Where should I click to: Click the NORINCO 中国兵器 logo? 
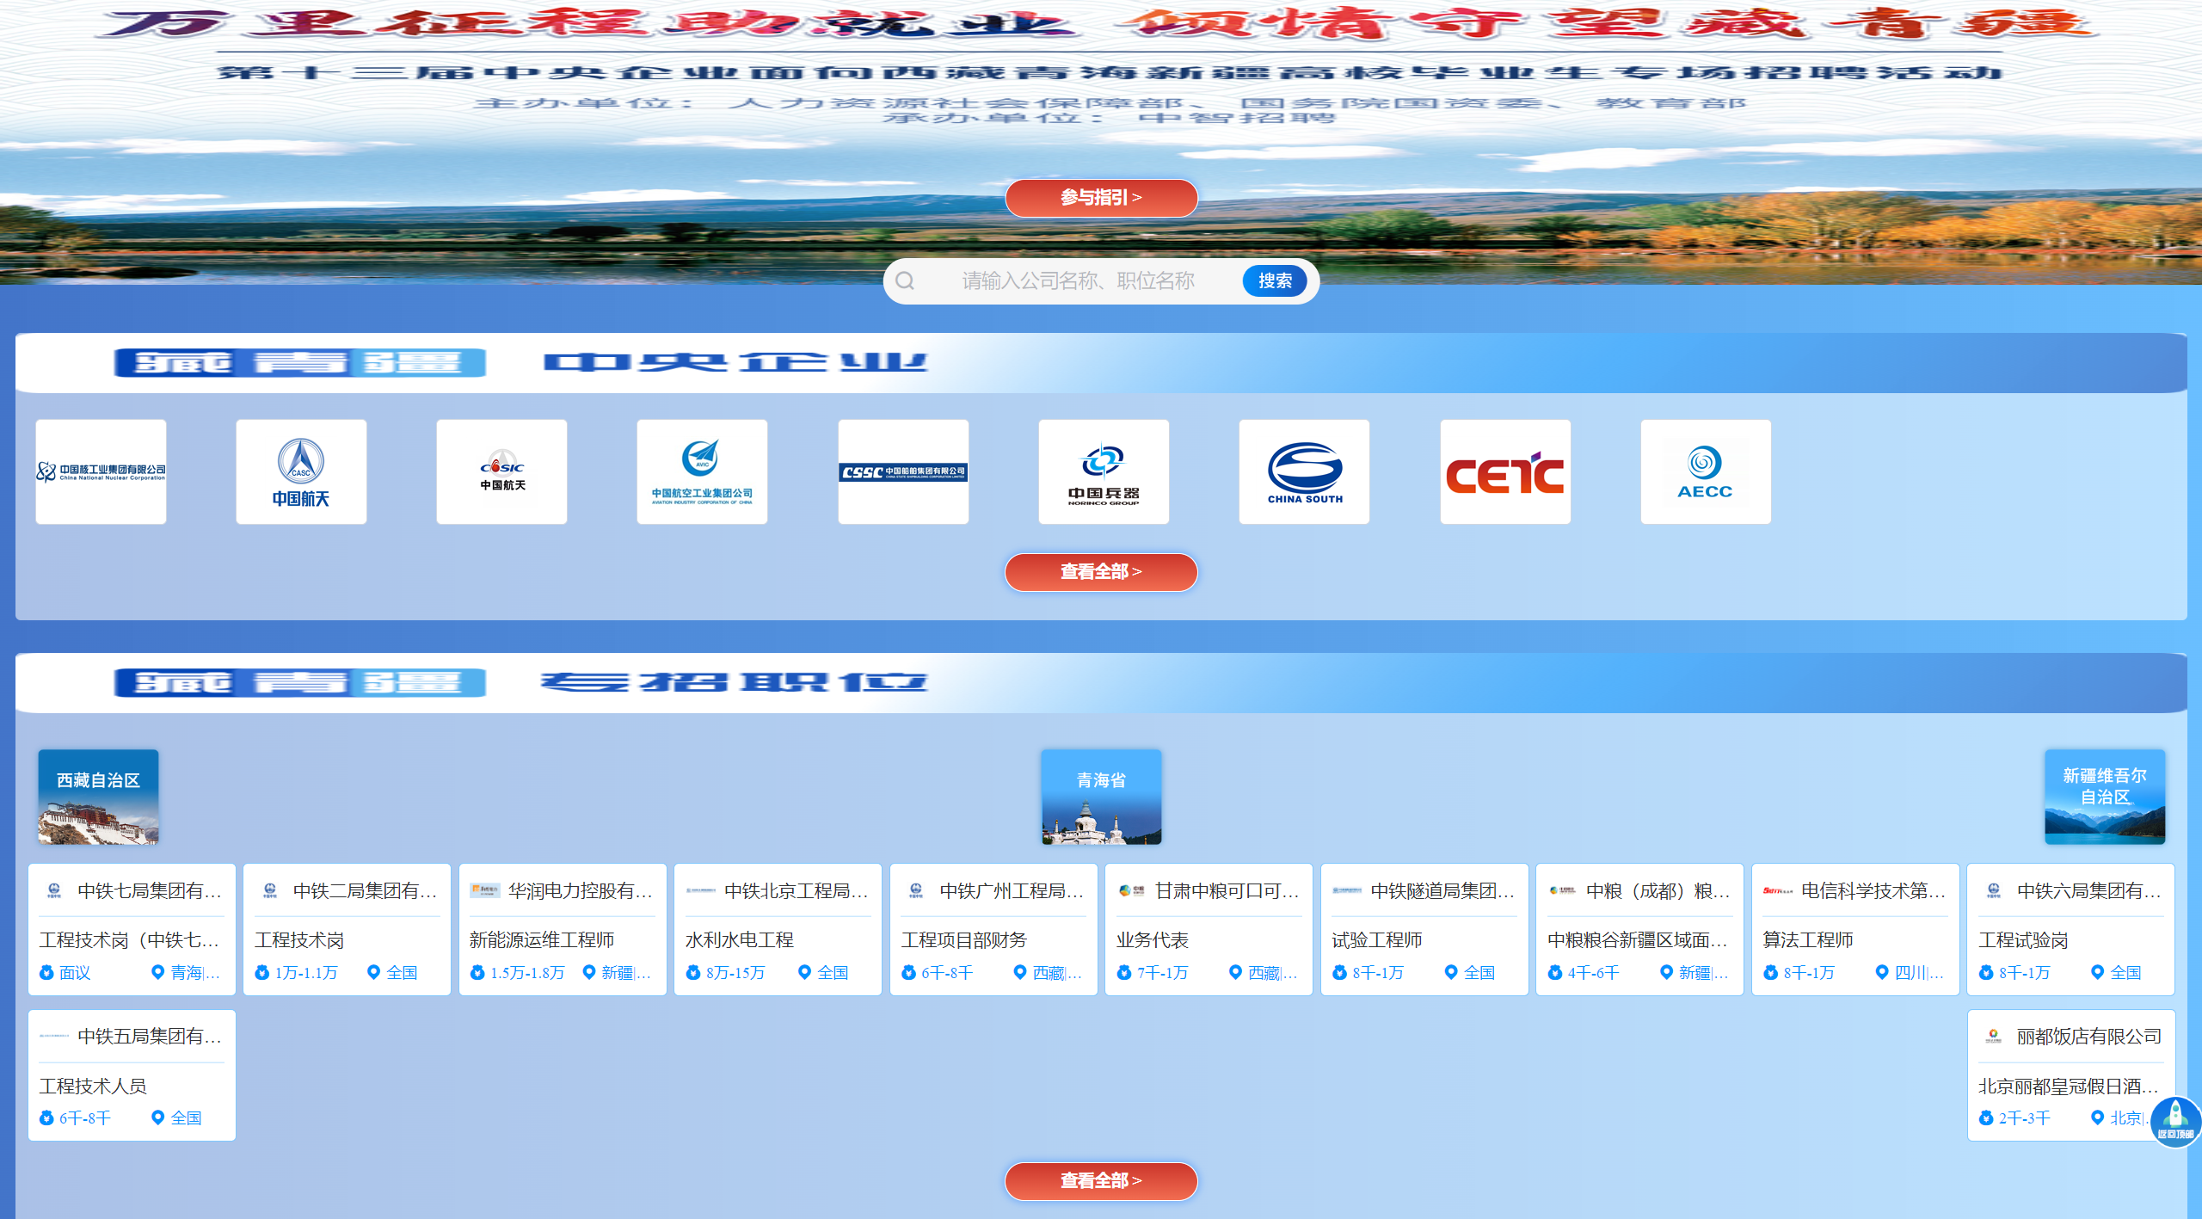[x=1104, y=471]
